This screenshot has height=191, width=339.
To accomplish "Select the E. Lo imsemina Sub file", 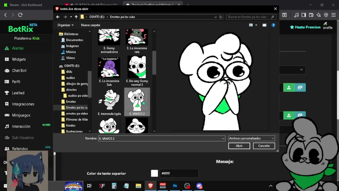I will (x=109, y=72).
